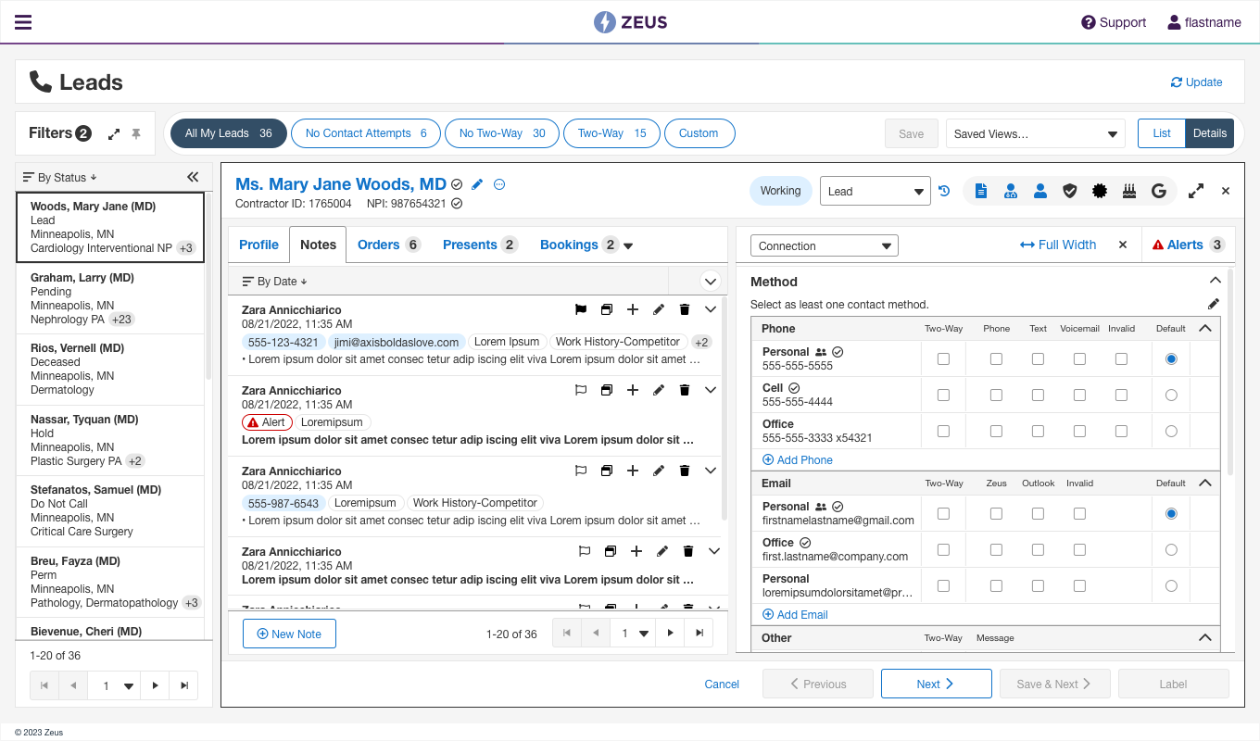1260x741 pixels.
Task: Click Add Phone link
Action: click(x=797, y=459)
